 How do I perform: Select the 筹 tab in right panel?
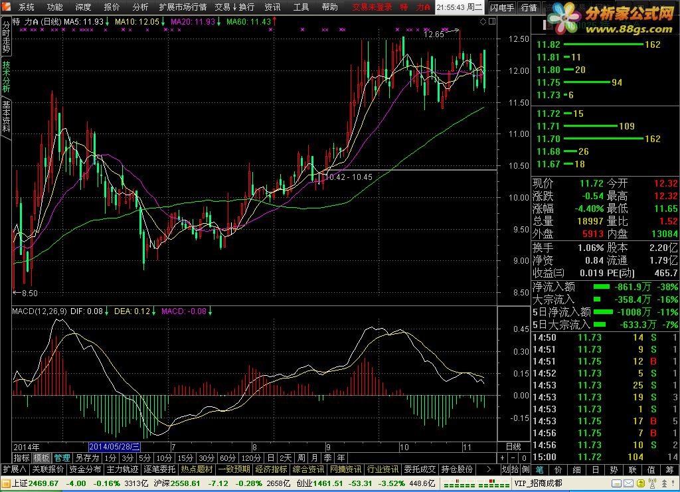coord(671,469)
